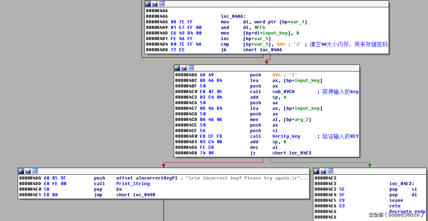Click the pencil icon on the loc_84A6 block

tap(155, 4)
